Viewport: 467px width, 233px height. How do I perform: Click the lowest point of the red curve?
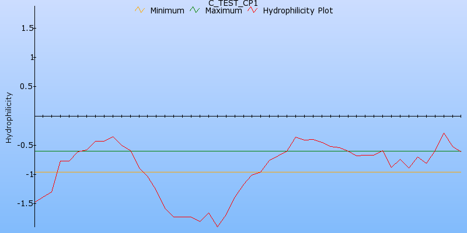217,227
